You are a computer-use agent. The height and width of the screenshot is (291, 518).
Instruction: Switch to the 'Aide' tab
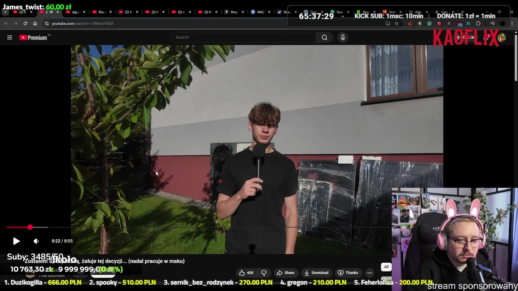click(x=417, y=12)
